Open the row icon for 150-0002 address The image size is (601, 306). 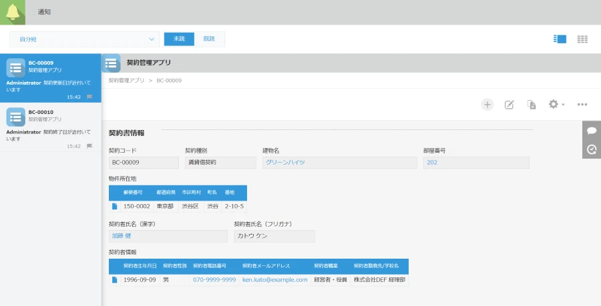tap(114, 206)
